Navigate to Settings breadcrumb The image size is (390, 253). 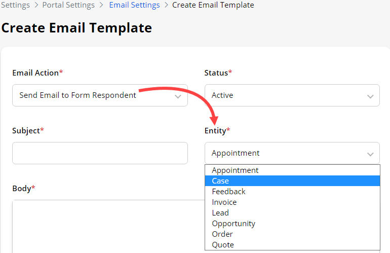(x=15, y=5)
